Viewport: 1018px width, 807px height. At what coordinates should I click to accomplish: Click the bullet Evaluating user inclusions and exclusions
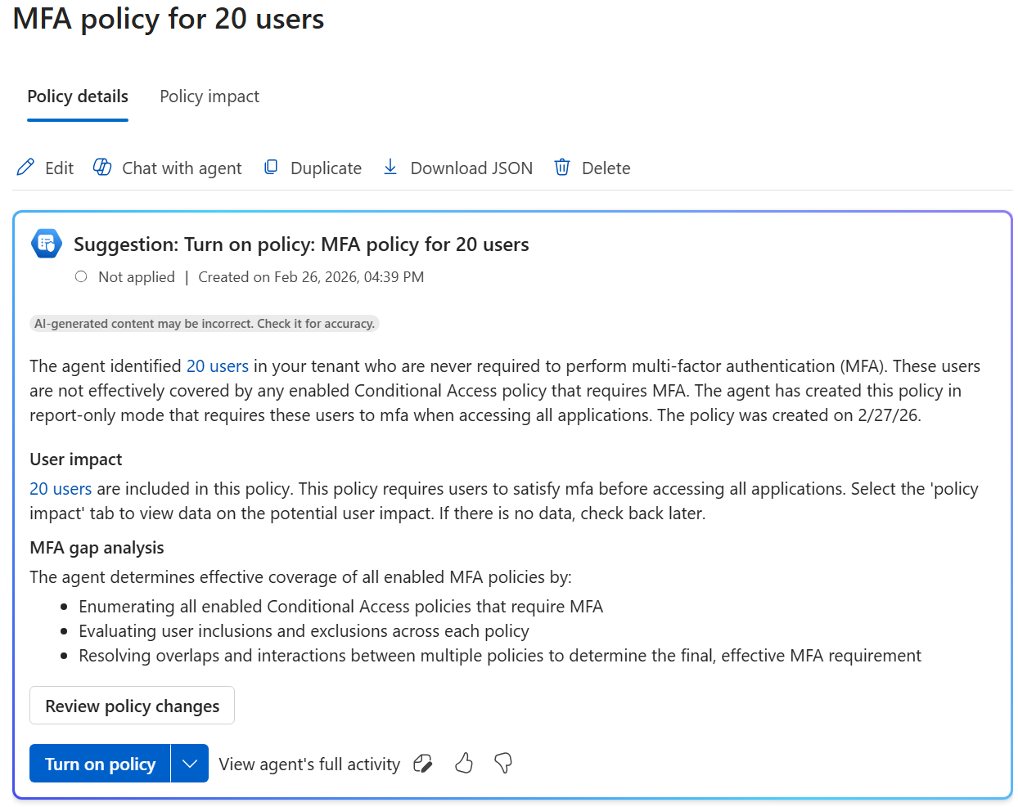tap(304, 631)
